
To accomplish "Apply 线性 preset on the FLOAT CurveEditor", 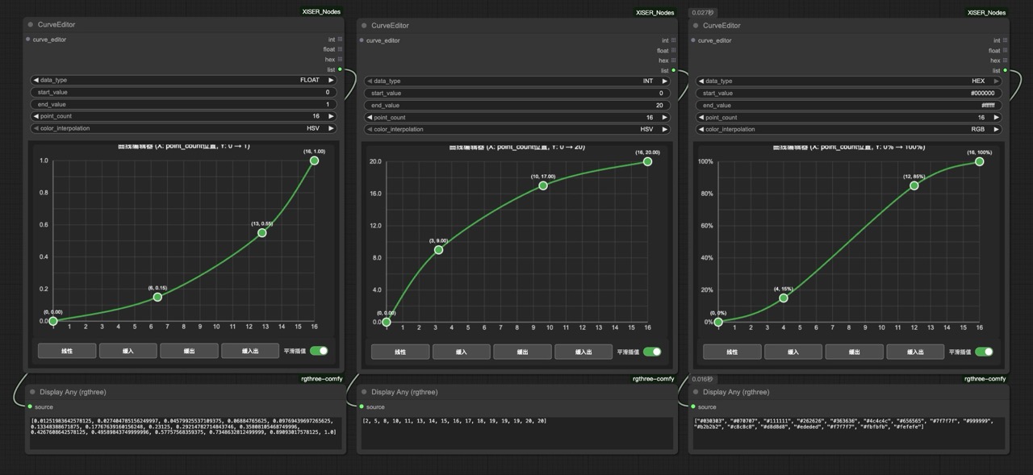I will (x=67, y=351).
